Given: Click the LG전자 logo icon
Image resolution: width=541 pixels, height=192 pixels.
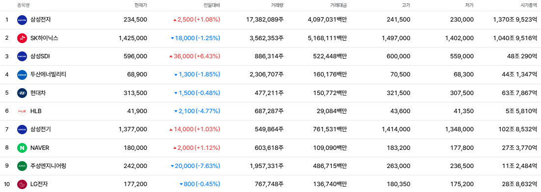Looking at the screenshot, I should pos(22,185).
